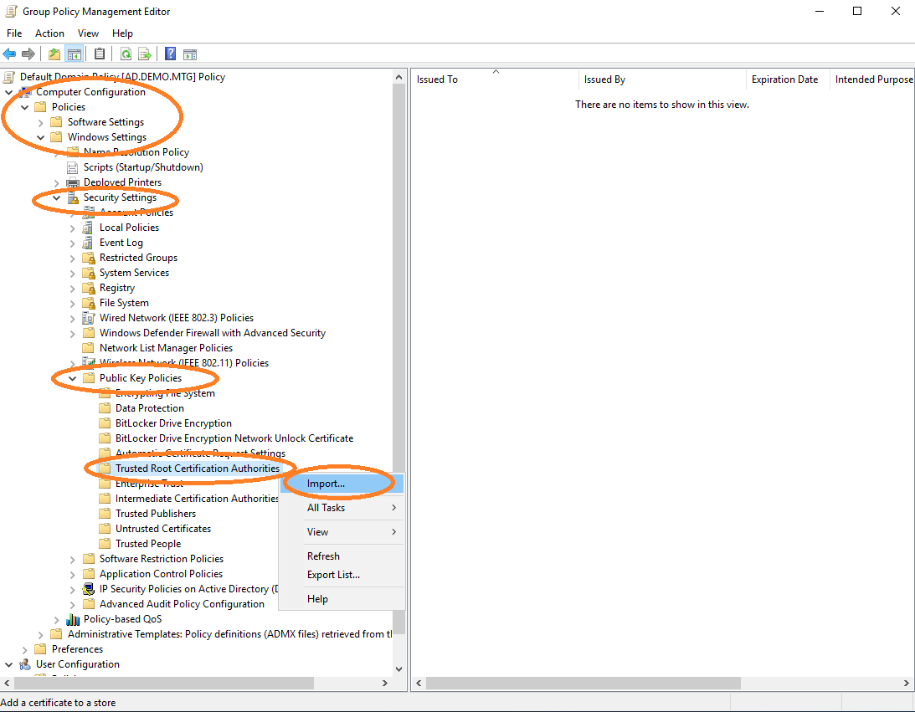Image resolution: width=915 pixels, height=712 pixels.
Task: Expand Software Restriction Policies node
Action: (73, 559)
